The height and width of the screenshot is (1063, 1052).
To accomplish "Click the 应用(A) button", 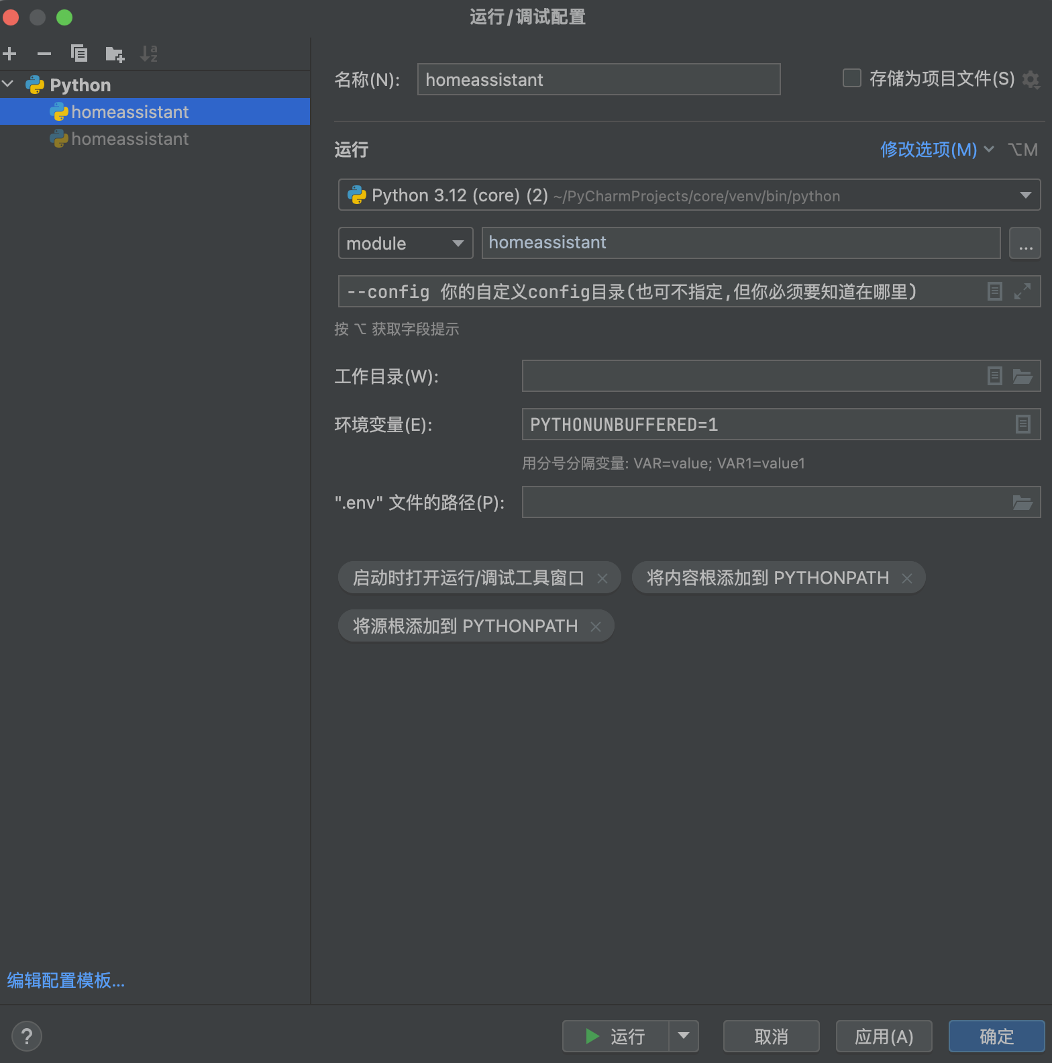I will click(x=884, y=1036).
